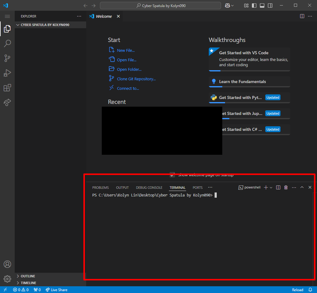Click the Accounts icon
Image resolution: width=317 pixels, height=293 pixels.
(x=7, y=264)
